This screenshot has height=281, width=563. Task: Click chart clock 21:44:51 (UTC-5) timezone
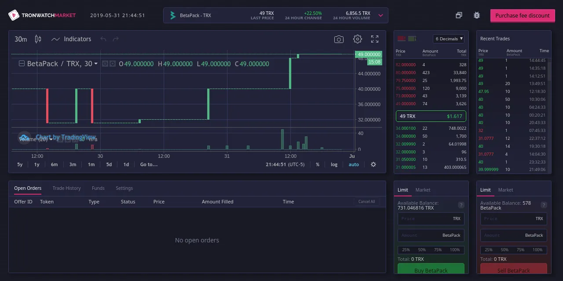(x=285, y=164)
